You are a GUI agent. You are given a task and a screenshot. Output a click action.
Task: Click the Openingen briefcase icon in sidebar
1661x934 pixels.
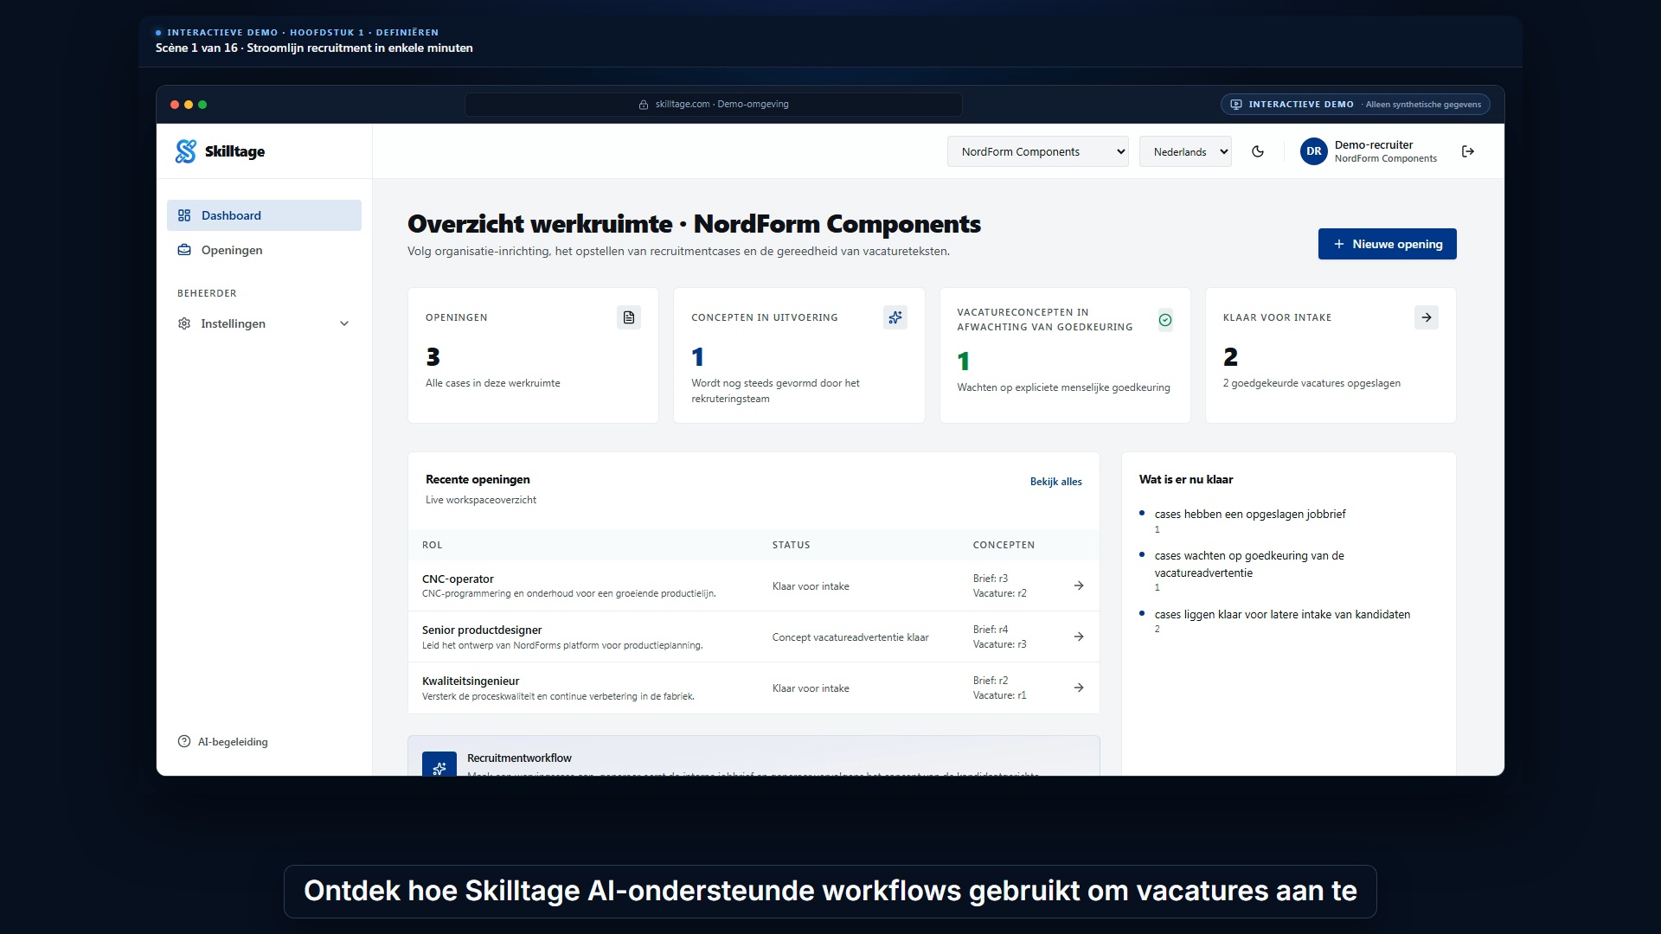tap(184, 250)
